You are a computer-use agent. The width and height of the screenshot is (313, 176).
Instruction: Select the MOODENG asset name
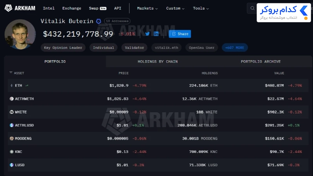(23, 138)
